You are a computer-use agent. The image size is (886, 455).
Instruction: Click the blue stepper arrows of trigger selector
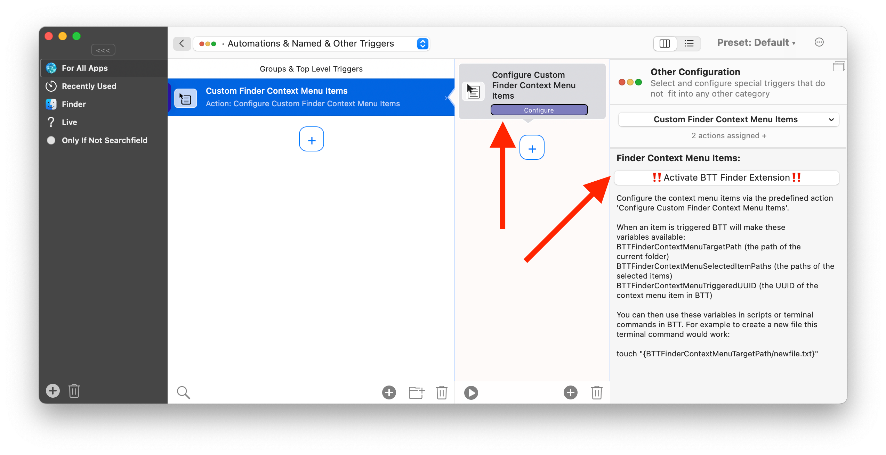click(423, 44)
